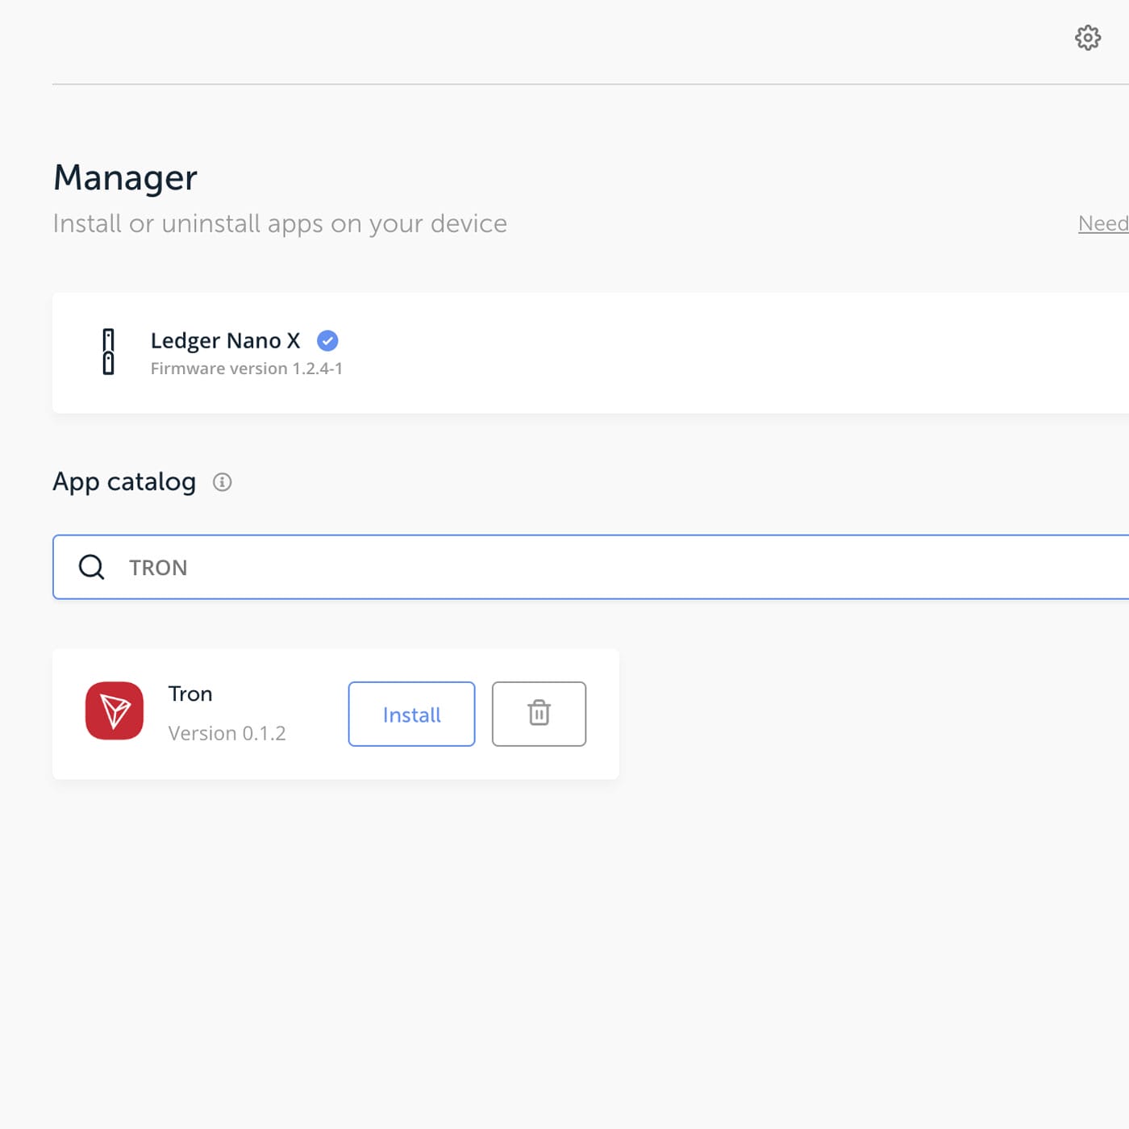Screen dimensions: 1129x1129
Task: Focus the TRON search field
Action: click(590, 567)
